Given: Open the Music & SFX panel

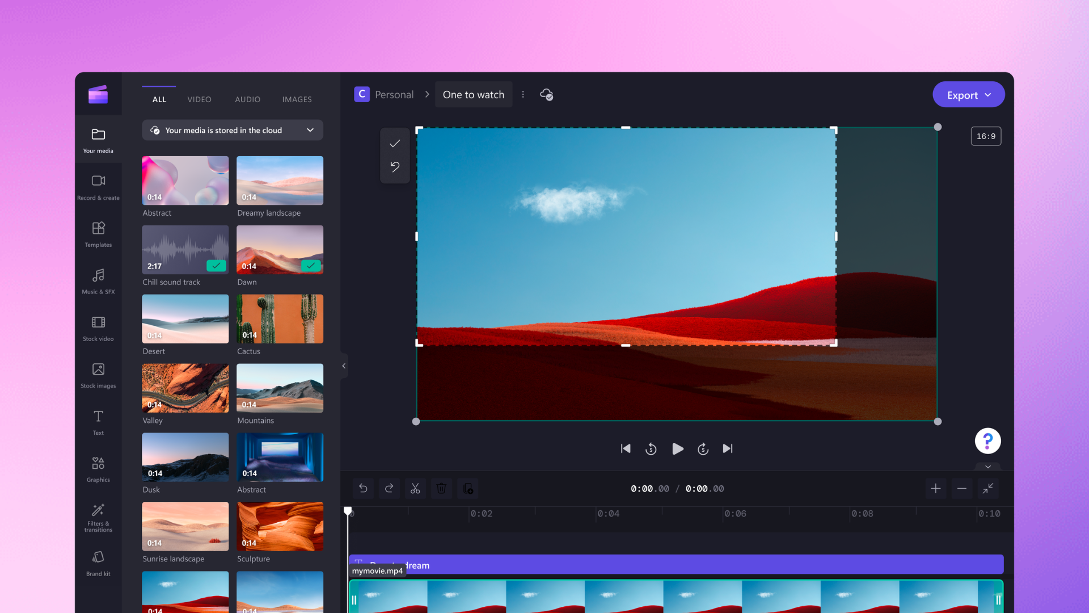Looking at the screenshot, I should pyautogui.click(x=97, y=281).
